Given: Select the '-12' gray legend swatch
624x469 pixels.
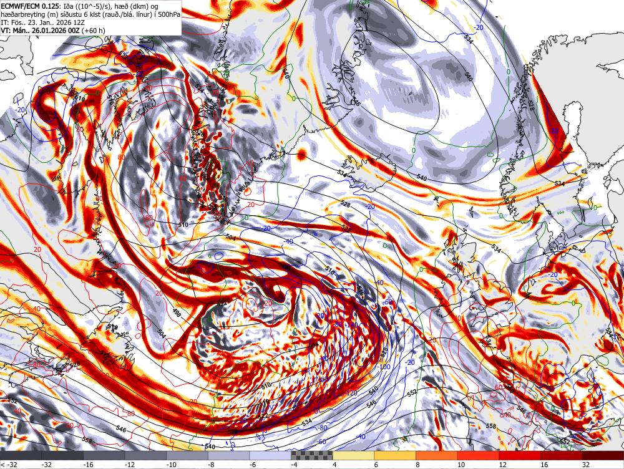Looking at the screenshot, I should 145,455.
